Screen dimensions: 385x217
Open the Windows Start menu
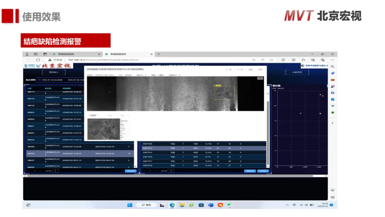(x=130, y=205)
